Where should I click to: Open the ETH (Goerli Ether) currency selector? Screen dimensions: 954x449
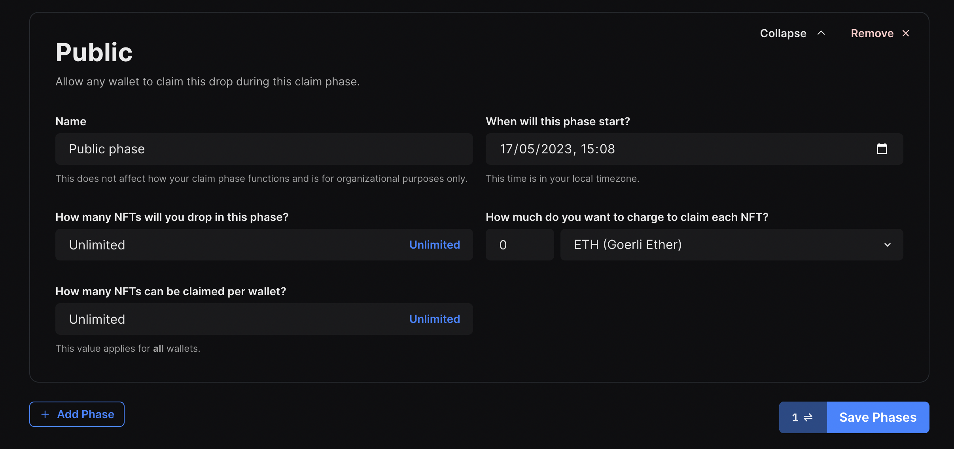[x=732, y=245]
